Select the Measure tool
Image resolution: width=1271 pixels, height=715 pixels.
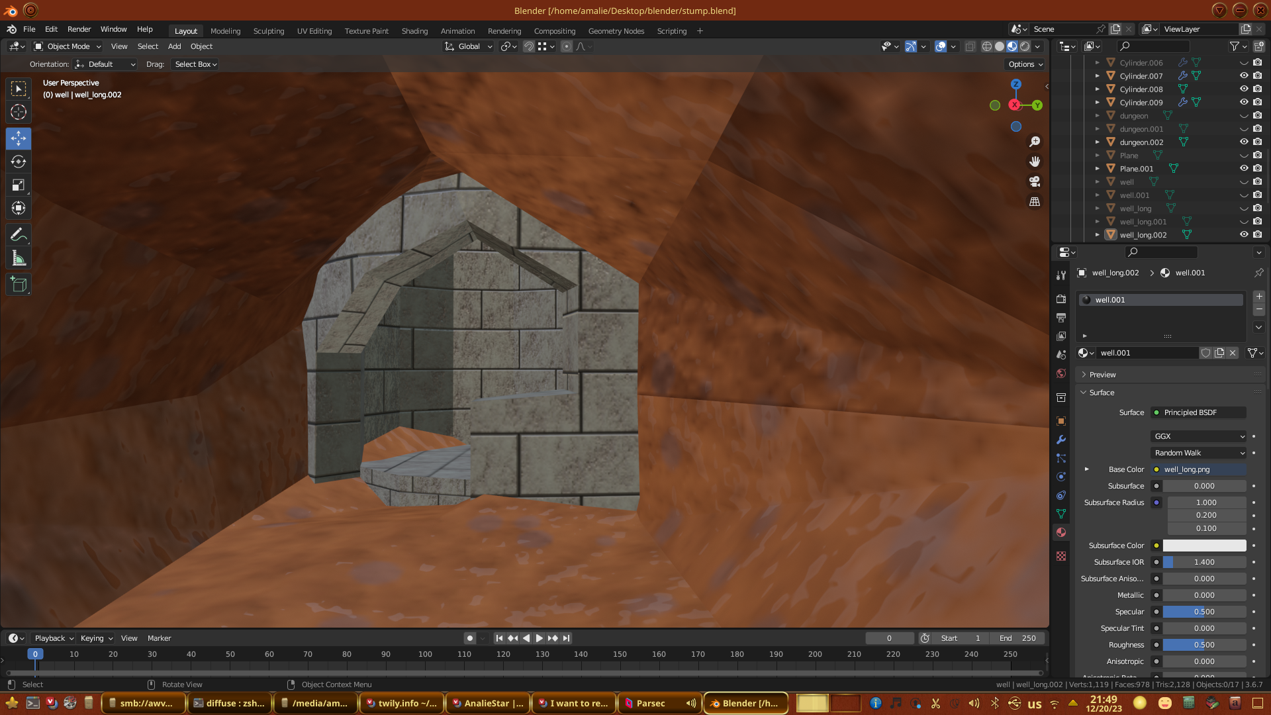[19, 259]
